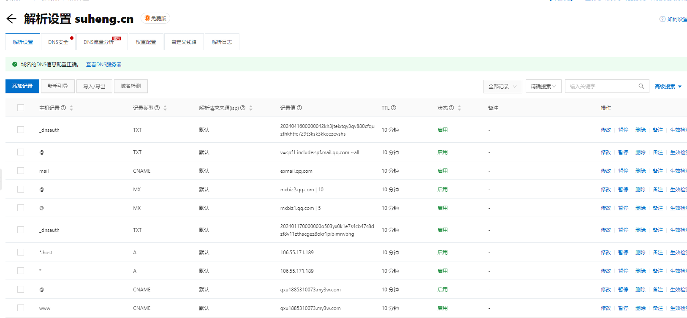Switch to the 解析设置 tab

click(x=23, y=42)
